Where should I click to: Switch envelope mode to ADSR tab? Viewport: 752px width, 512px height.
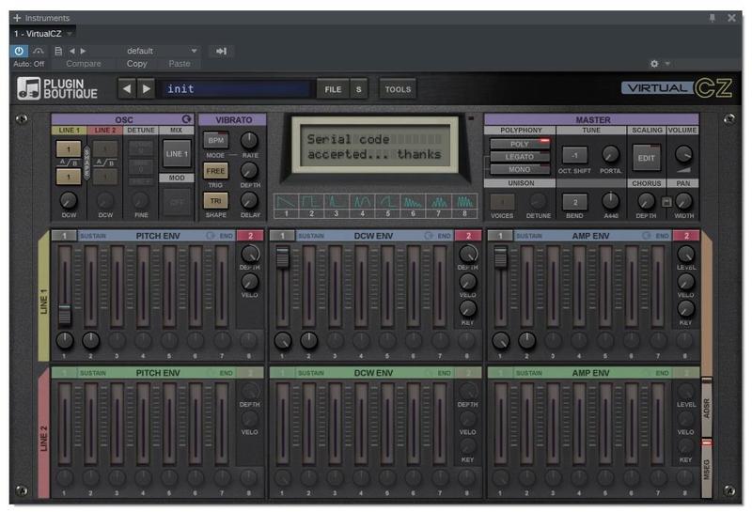(x=707, y=408)
